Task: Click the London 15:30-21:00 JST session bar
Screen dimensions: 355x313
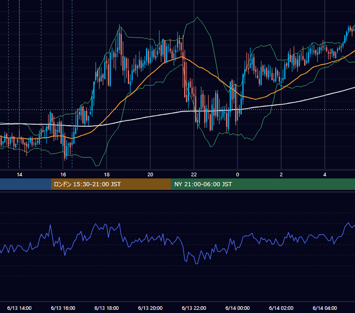Action: point(111,184)
